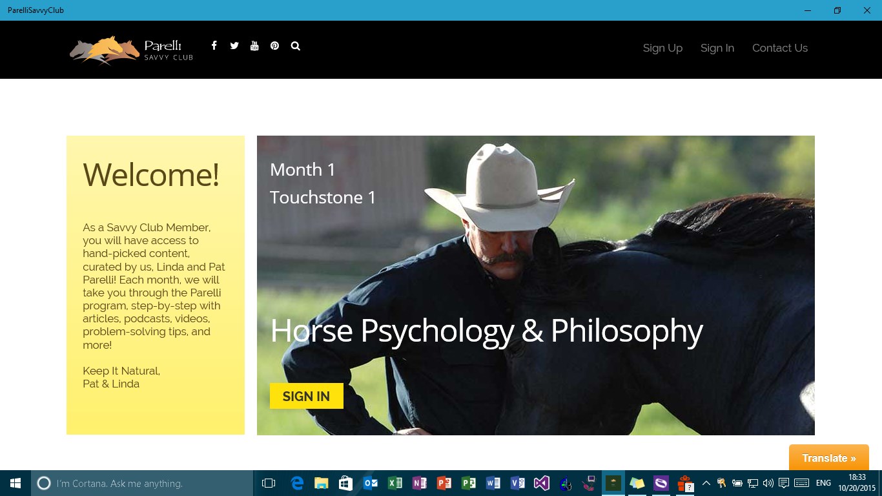Open Task View on the taskbar

[x=269, y=483]
